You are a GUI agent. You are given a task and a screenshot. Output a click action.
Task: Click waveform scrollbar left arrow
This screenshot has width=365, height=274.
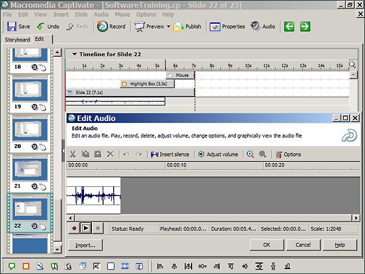(x=71, y=218)
